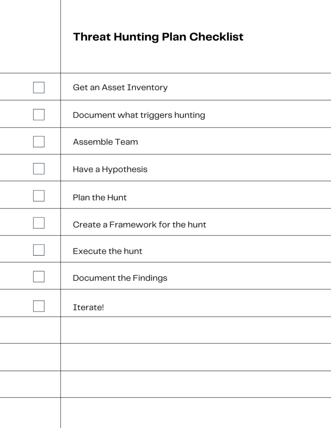Mark Assemble Team checkbox as done
The width and height of the screenshot is (331, 428).
coord(39,142)
